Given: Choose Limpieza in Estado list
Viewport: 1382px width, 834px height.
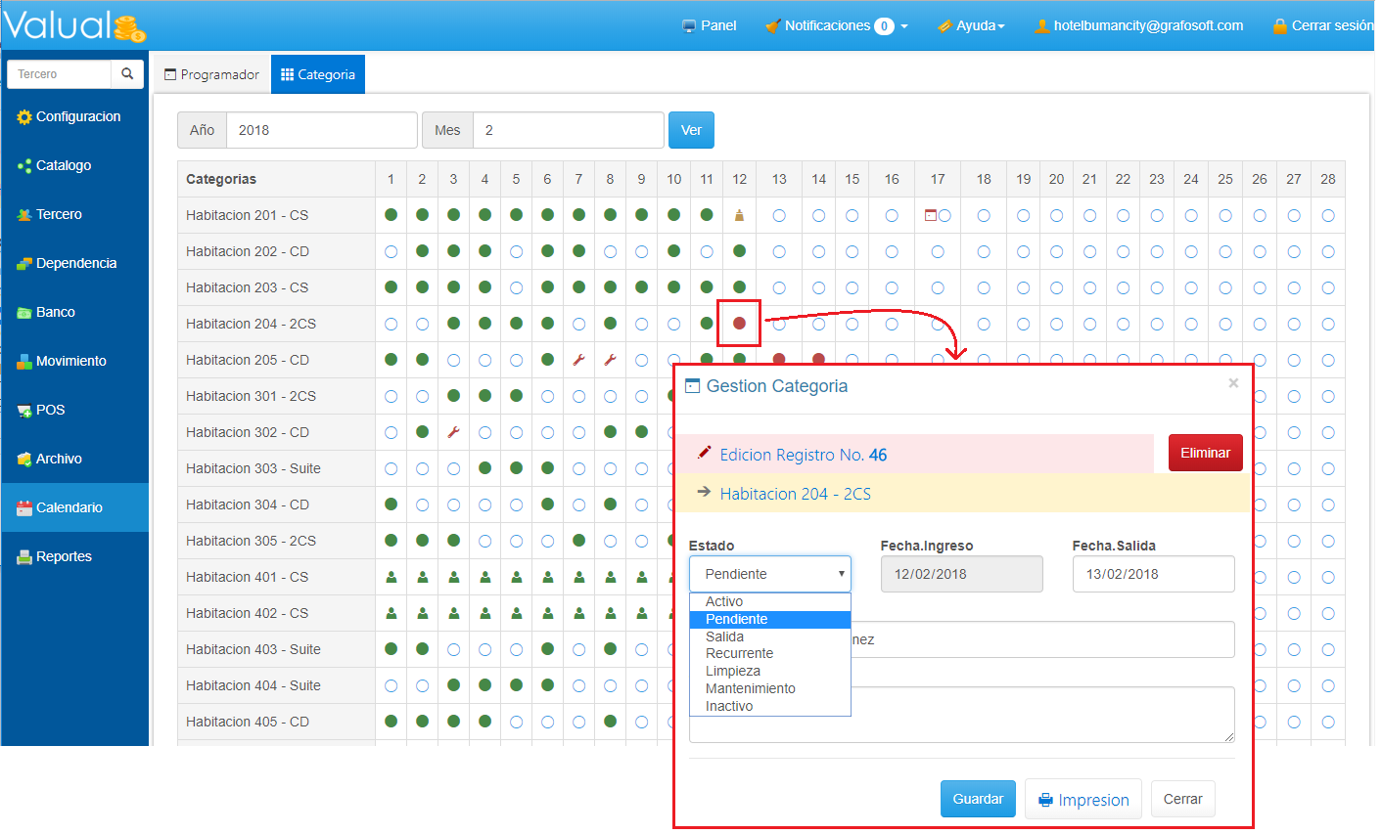Looking at the screenshot, I should pos(770,671).
